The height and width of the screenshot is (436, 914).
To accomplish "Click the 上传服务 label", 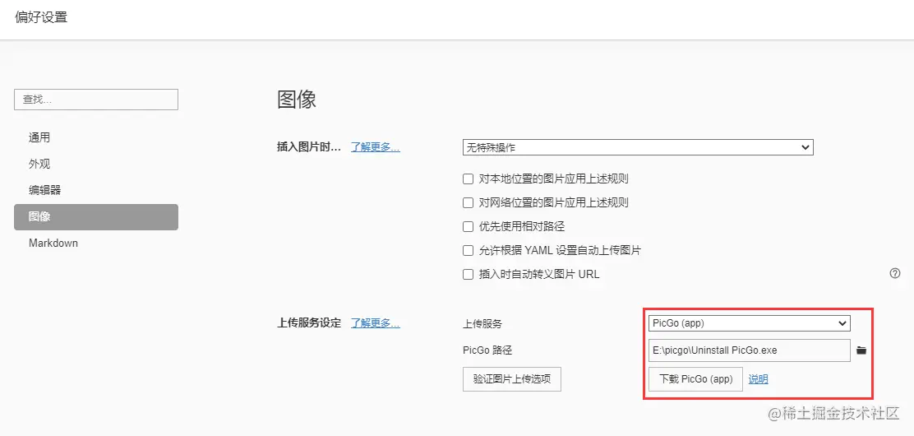I will [482, 323].
